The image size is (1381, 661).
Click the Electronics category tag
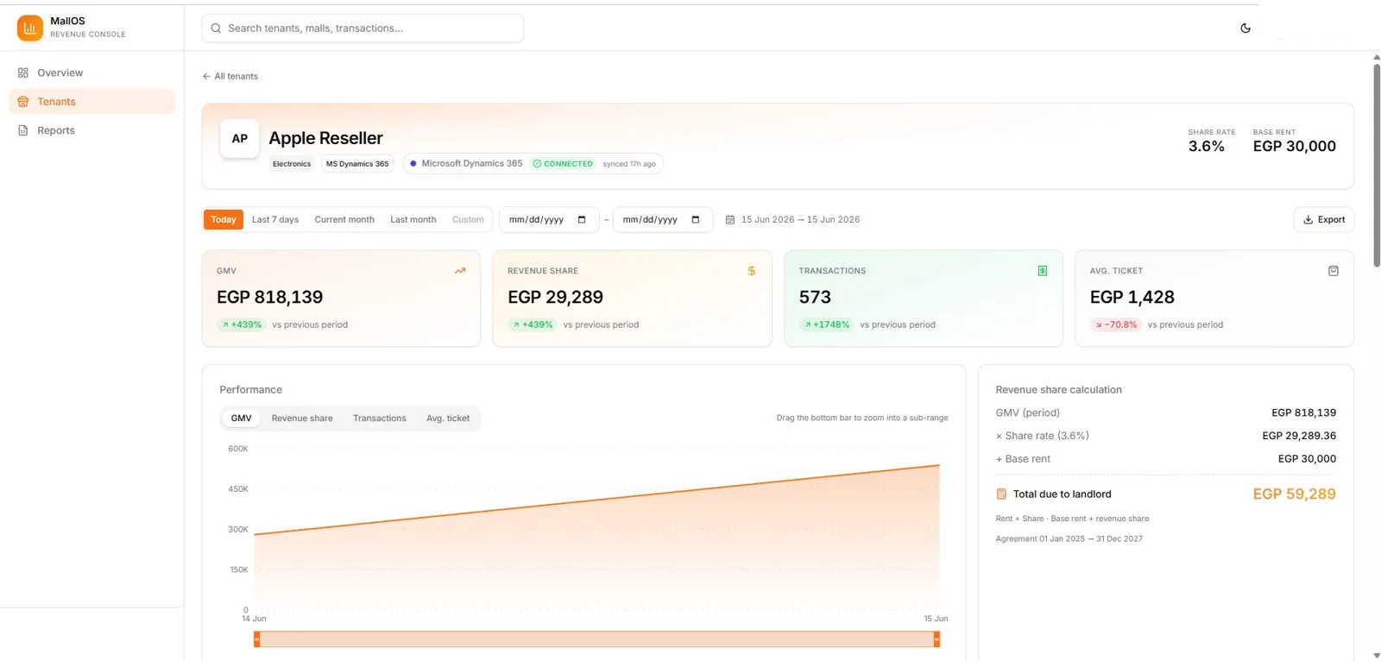pos(292,164)
